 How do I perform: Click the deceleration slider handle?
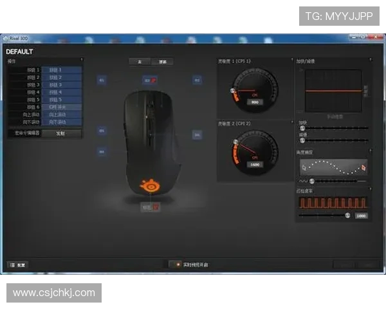pos(302,140)
